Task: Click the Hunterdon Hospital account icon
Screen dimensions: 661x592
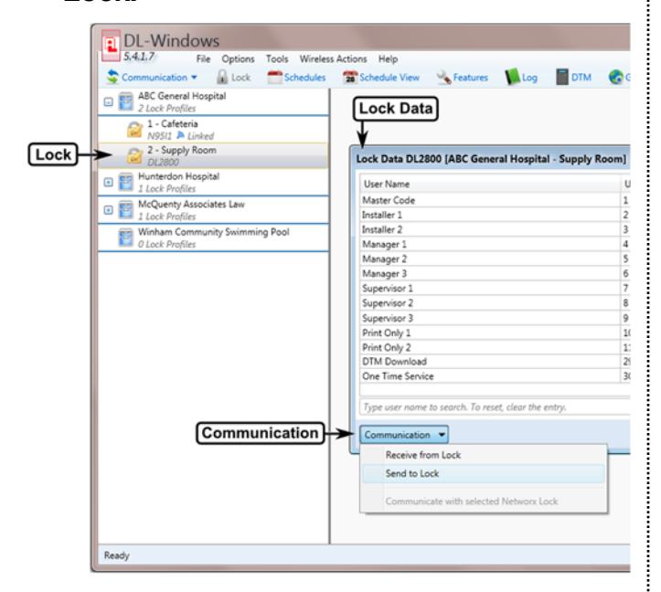Action: tap(125, 182)
